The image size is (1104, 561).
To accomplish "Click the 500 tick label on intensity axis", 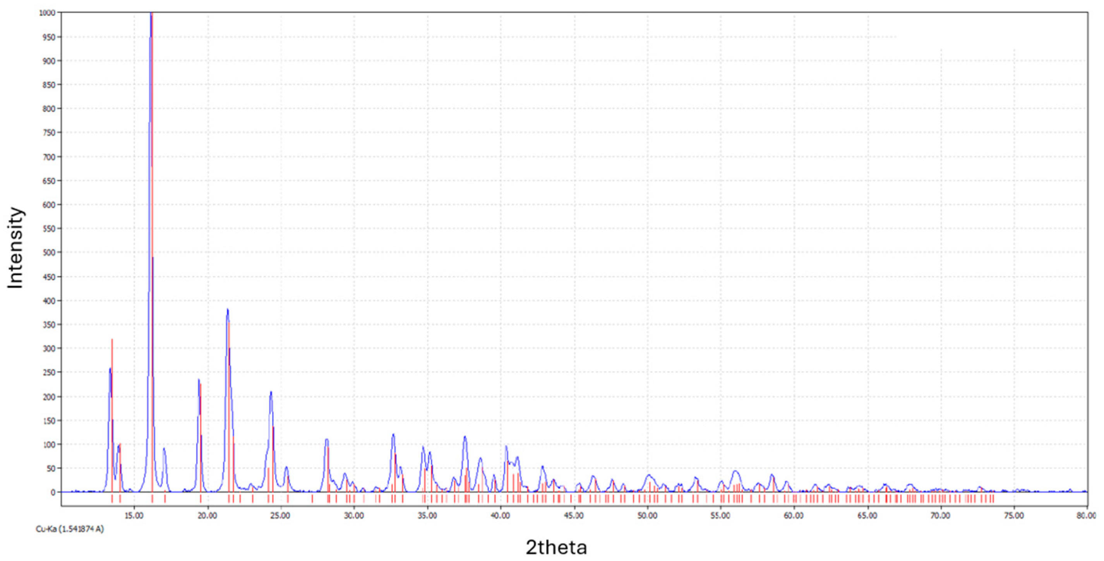I will [50, 252].
